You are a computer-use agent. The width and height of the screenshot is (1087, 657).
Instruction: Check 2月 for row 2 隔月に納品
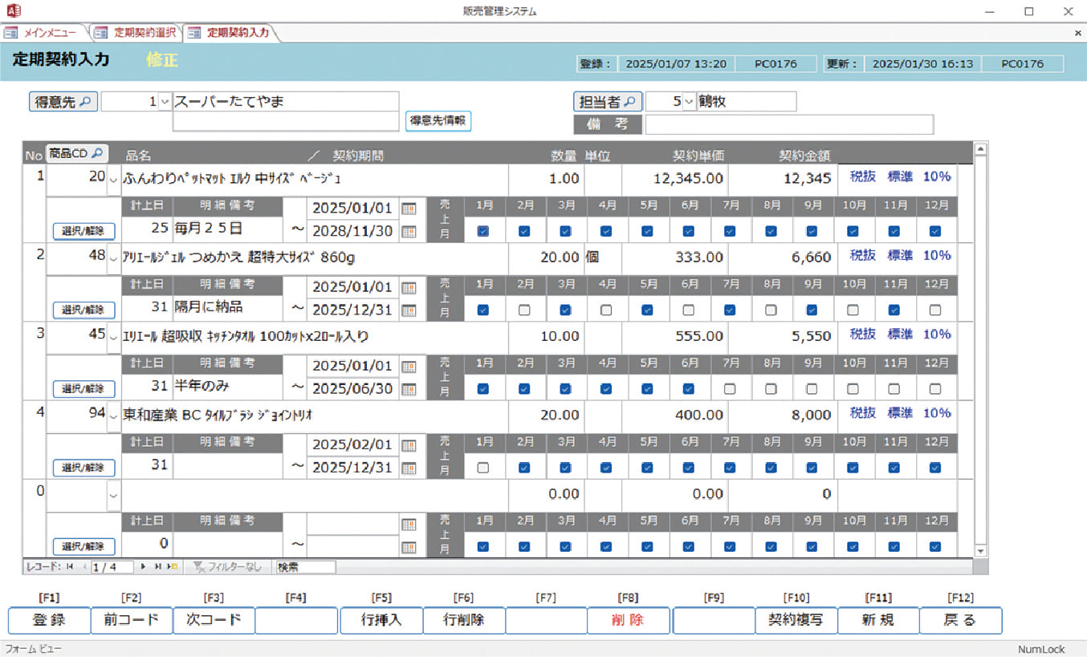pos(524,310)
